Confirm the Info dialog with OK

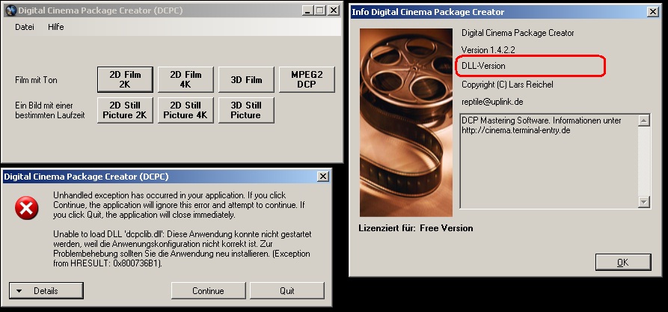tap(622, 262)
